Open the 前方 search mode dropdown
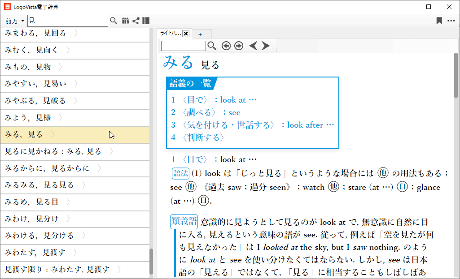The width and height of the screenshot is (460, 279). tap(14, 21)
